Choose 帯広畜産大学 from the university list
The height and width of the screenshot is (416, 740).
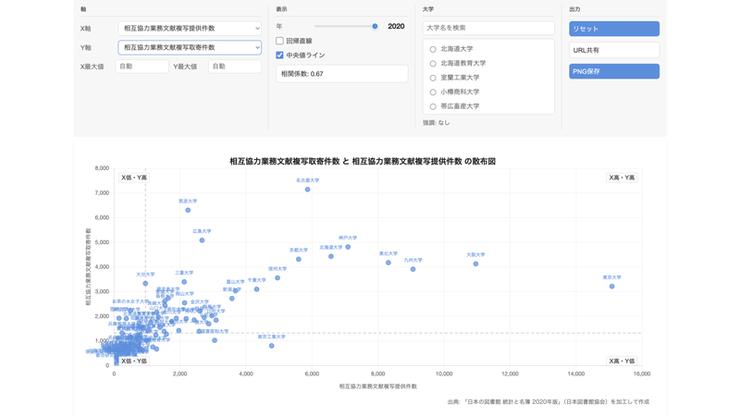pos(433,106)
